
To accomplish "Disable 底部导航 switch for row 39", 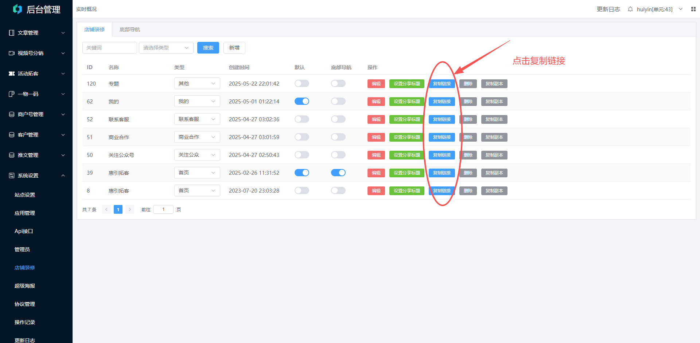I will [x=338, y=173].
